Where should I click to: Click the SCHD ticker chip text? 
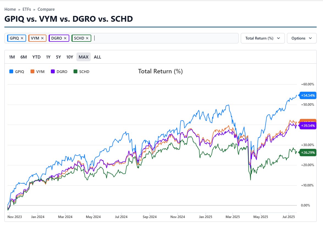[x=79, y=38]
